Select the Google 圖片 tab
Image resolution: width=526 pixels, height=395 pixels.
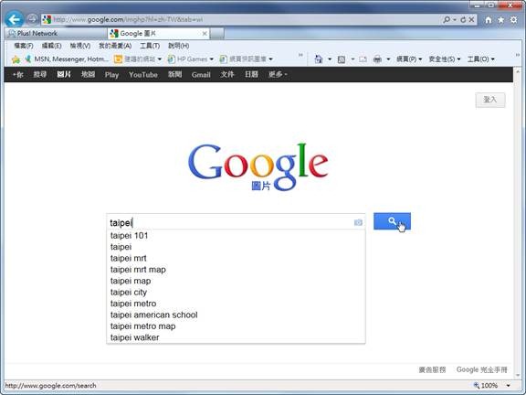(x=158, y=33)
